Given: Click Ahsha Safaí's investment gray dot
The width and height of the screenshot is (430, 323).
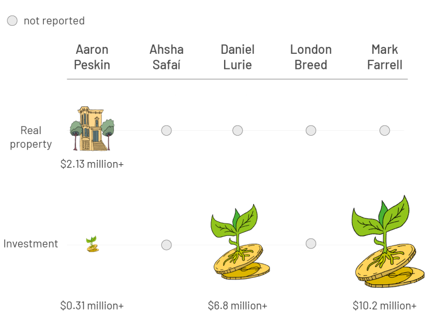Looking at the screenshot, I should pos(167,245).
